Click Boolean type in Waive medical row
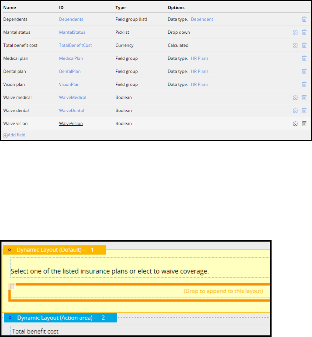Screen dimensions: 312x337 [124, 97]
